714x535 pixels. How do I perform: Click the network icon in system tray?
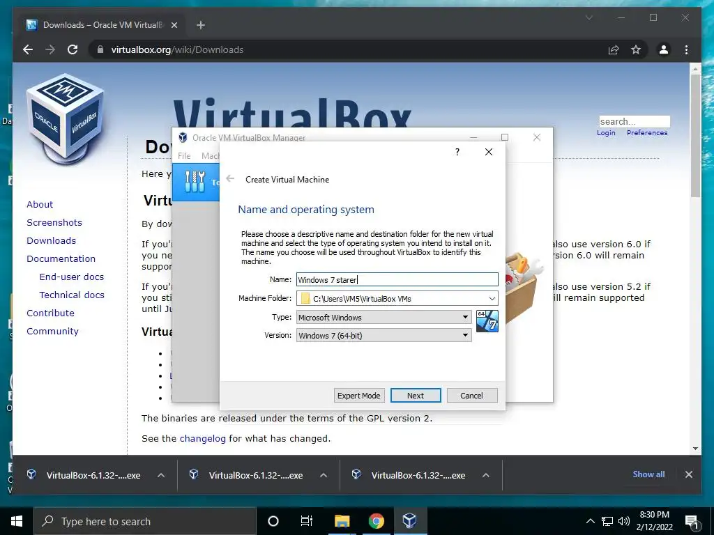pos(607,521)
